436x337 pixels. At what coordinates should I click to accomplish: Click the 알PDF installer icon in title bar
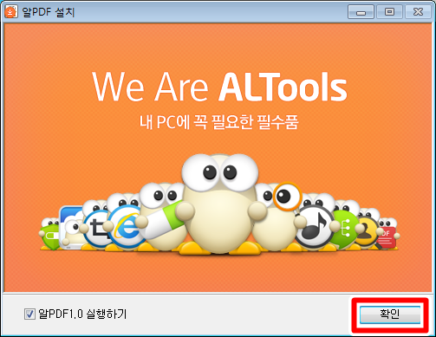tap(11, 12)
